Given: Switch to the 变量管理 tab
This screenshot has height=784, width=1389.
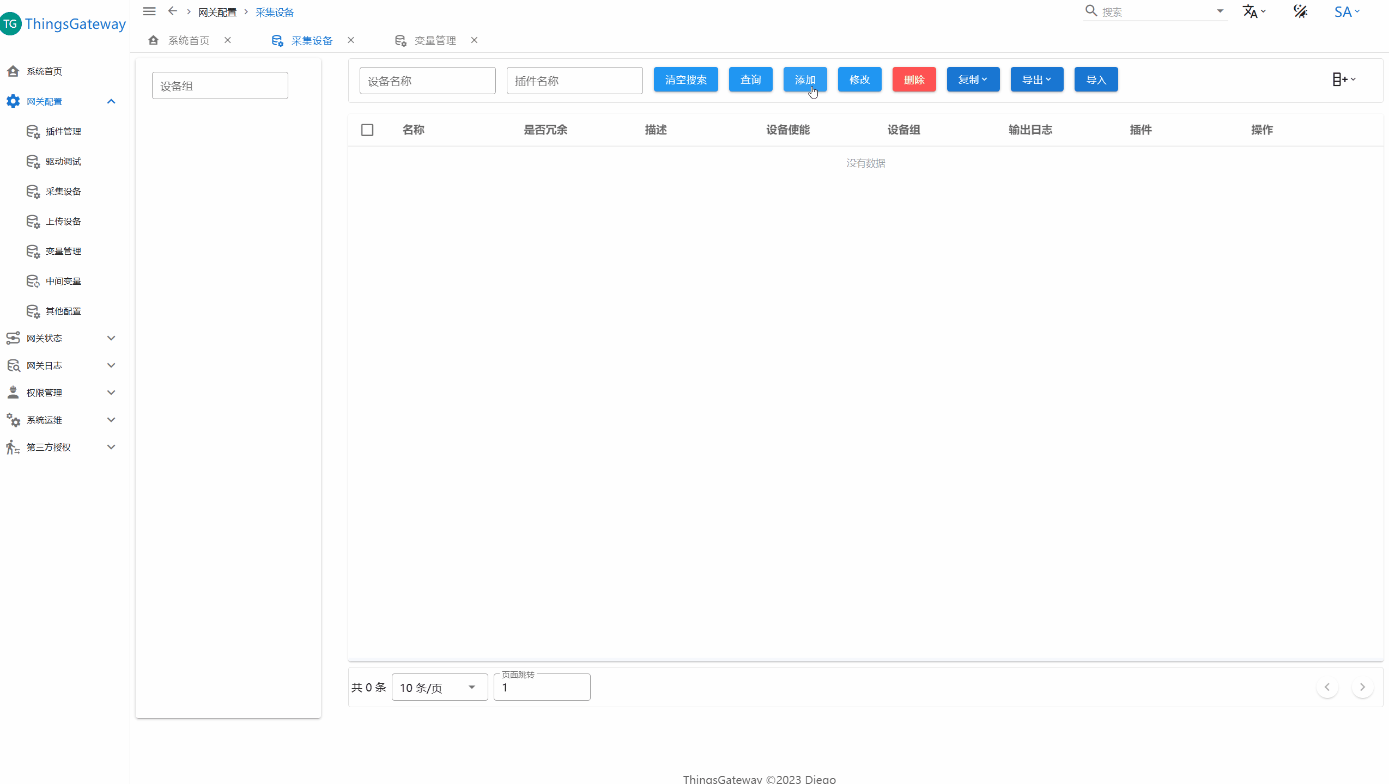Looking at the screenshot, I should [434, 40].
